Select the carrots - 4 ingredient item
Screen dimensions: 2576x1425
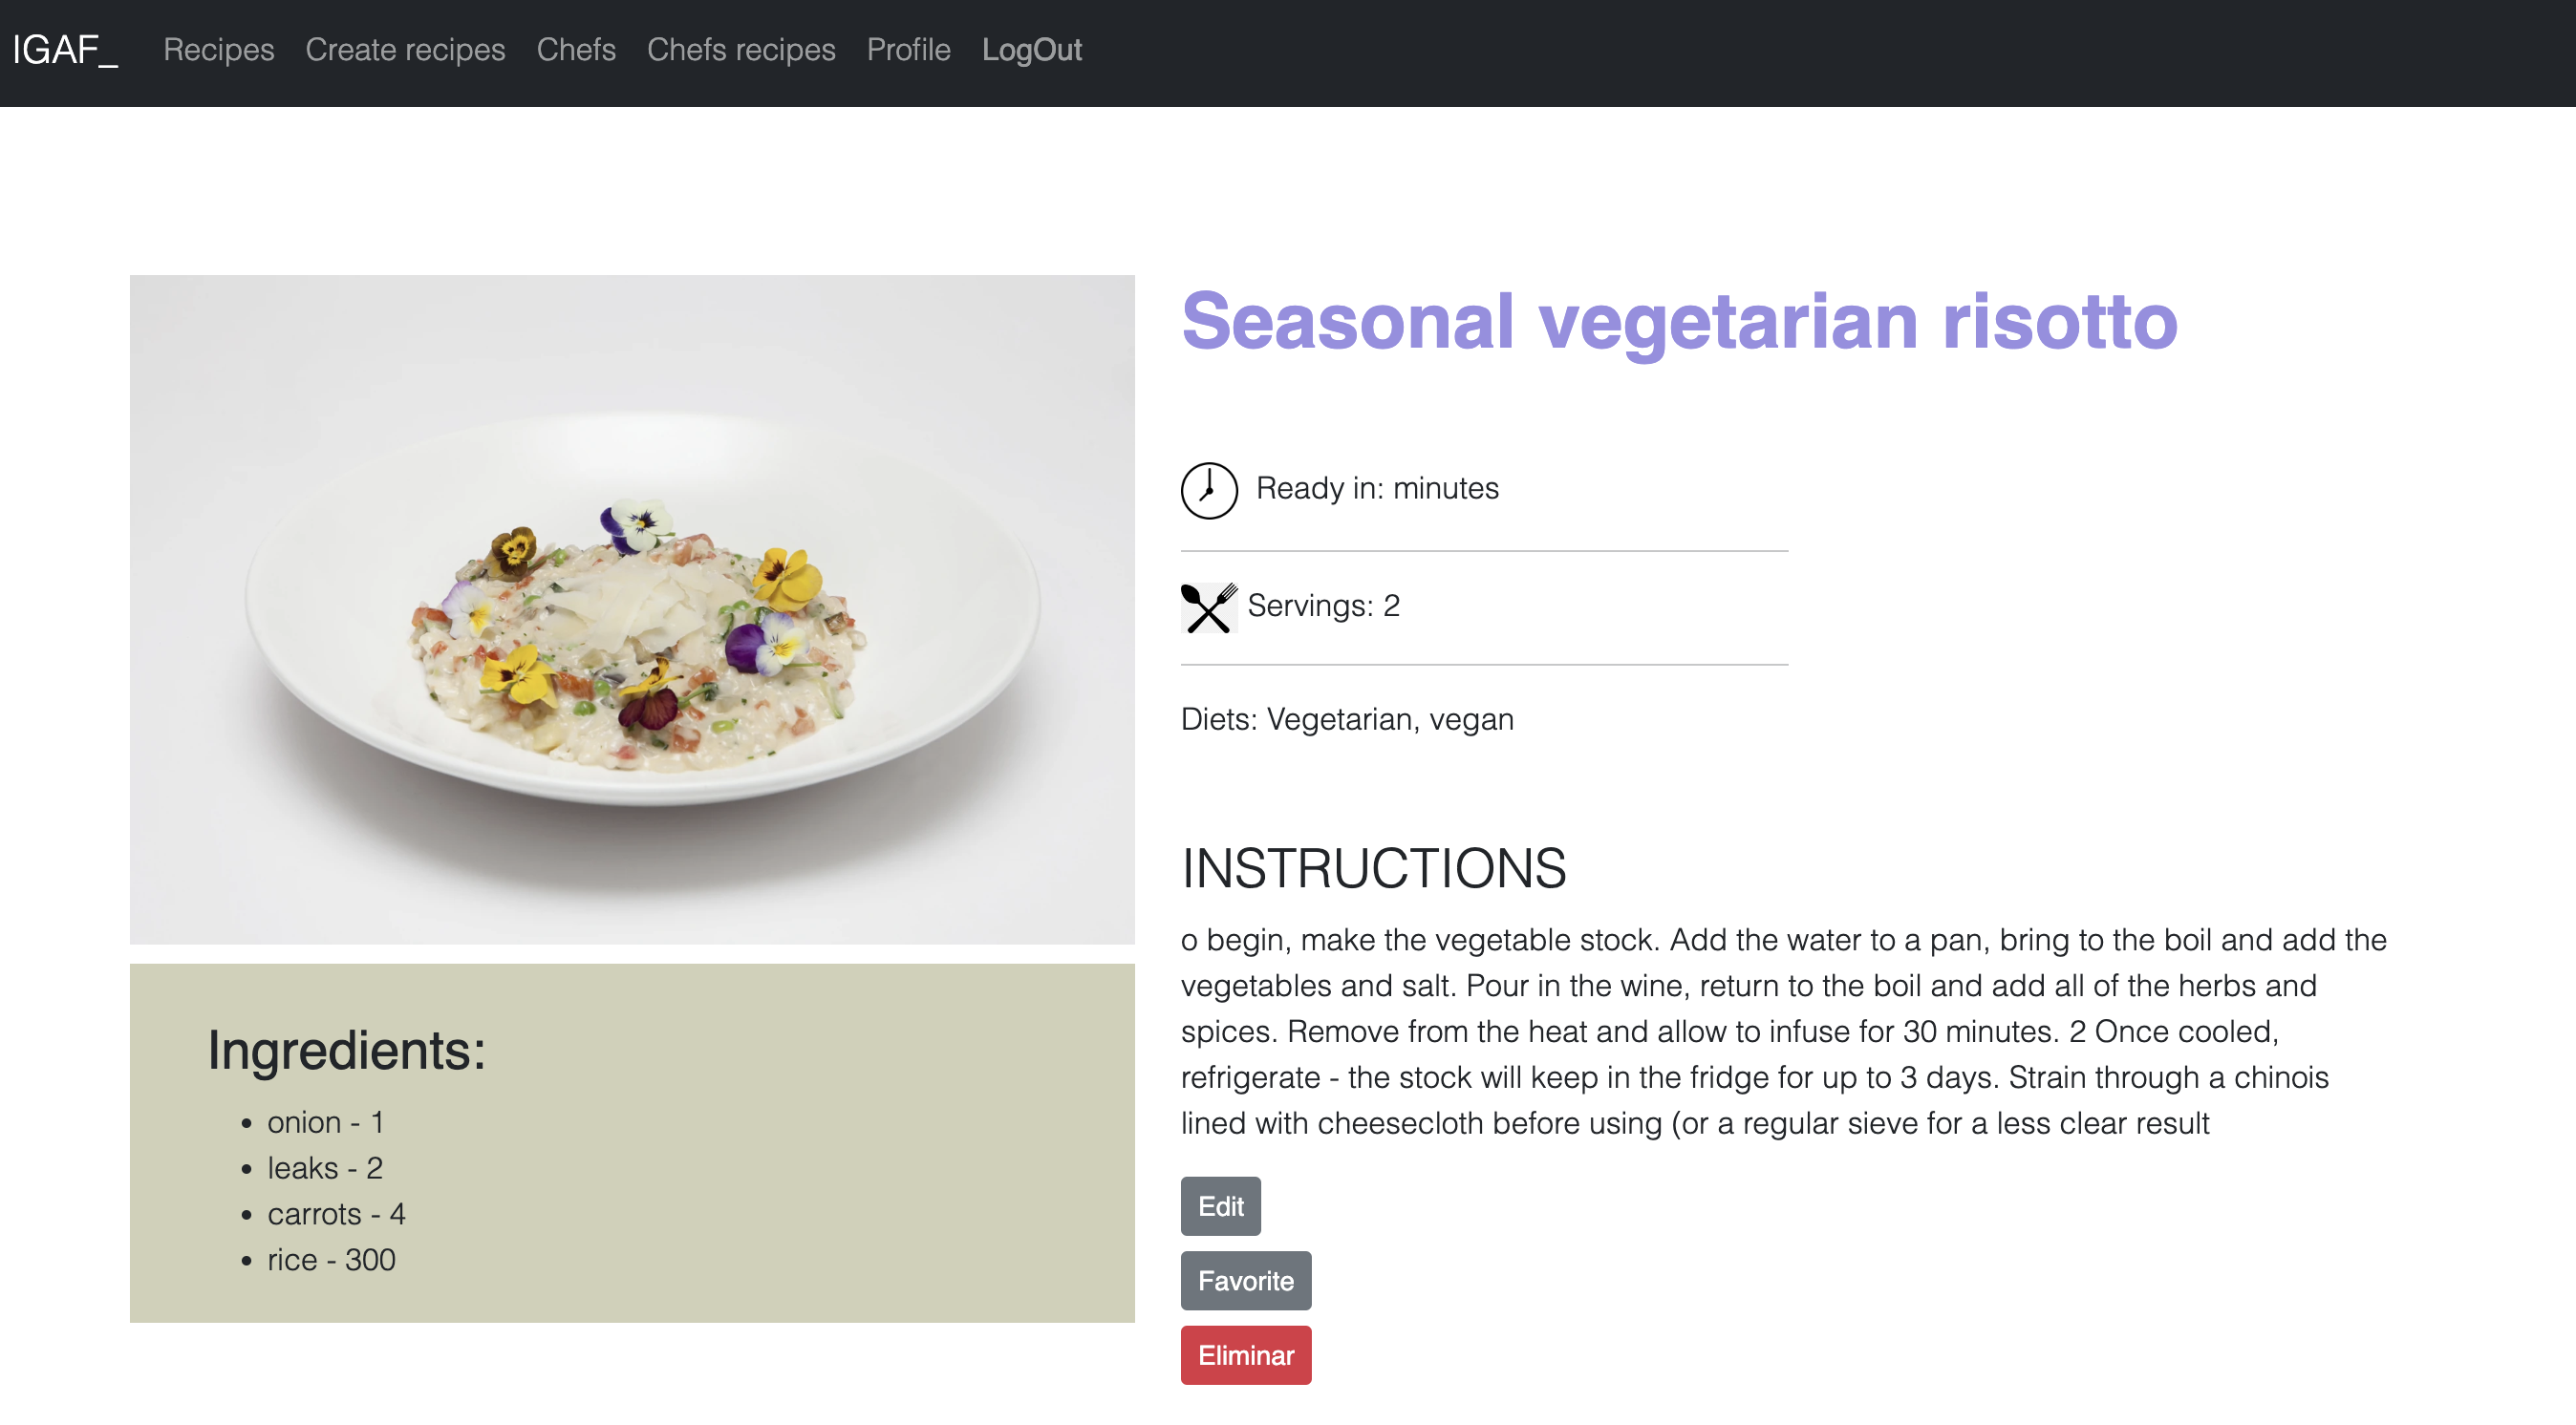(336, 1213)
